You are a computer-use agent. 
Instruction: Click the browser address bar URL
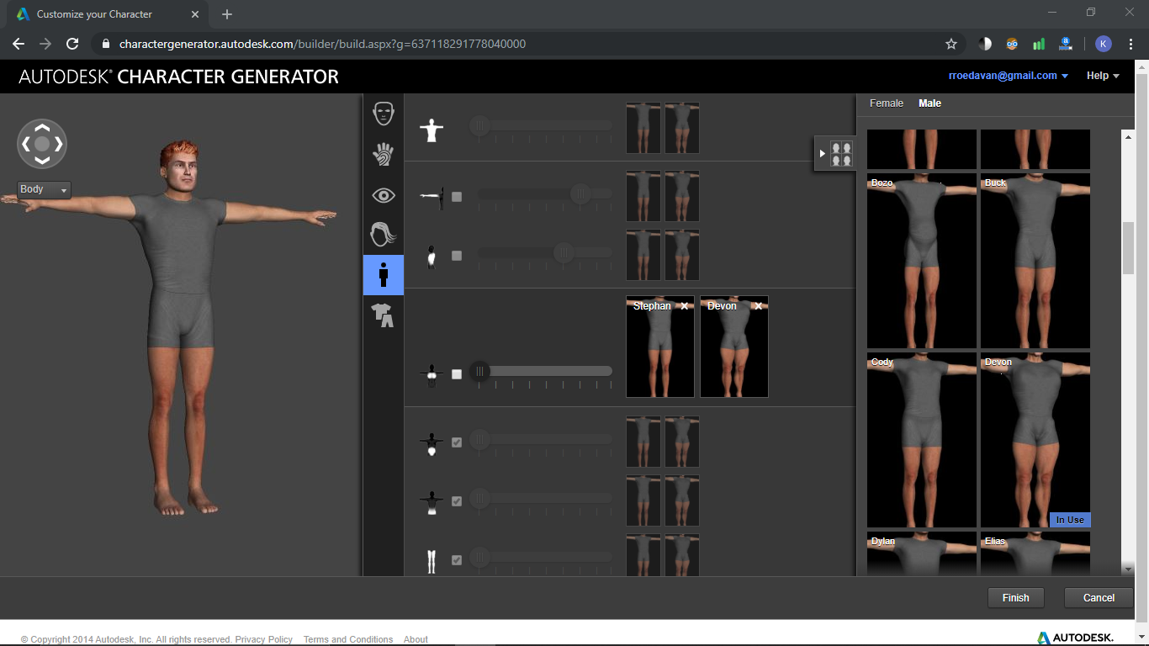click(322, 44)
